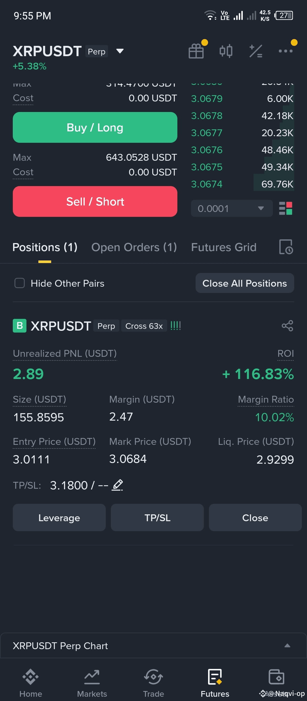
Task: Change the order book layout icon
Action: click(x=286, y=208)
